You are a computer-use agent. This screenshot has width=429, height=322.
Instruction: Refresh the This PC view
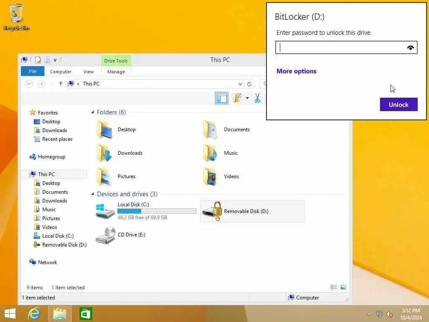click(249, 84)
